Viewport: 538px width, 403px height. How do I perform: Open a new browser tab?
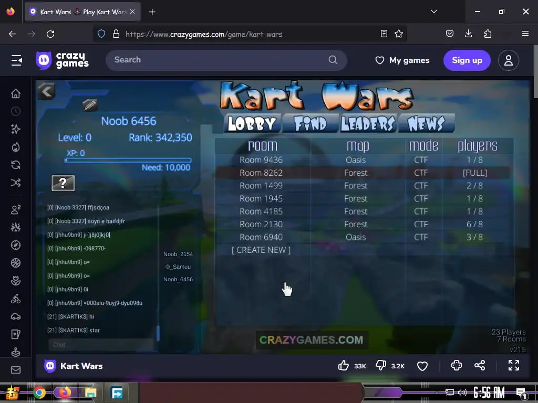pyautogui.click(x=152, y=12)
